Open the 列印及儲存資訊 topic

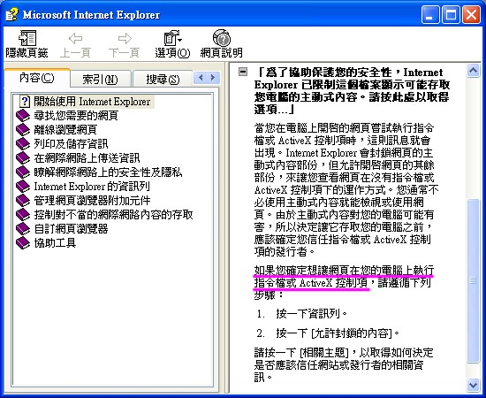[x=71, y=144]
